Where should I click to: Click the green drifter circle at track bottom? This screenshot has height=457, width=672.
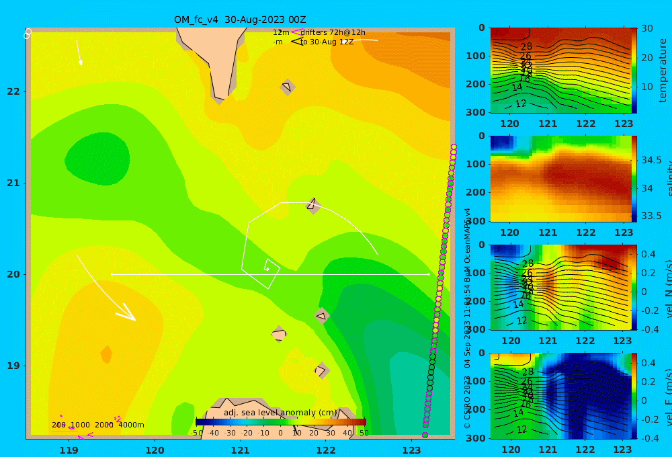(x=425, y=435)
